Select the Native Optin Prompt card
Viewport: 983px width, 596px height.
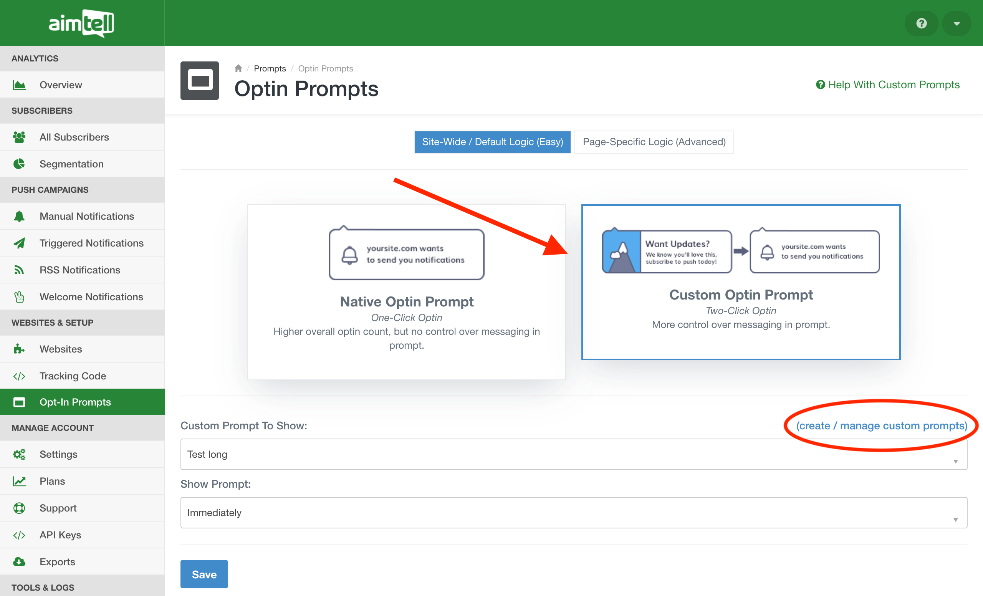point(406,292)
